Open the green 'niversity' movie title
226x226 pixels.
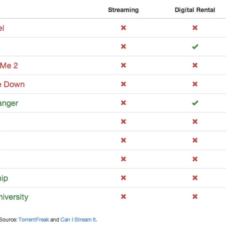pos(14,197)
